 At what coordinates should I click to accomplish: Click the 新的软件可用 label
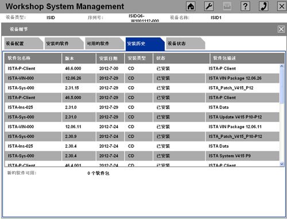click(x=22, y=173)
